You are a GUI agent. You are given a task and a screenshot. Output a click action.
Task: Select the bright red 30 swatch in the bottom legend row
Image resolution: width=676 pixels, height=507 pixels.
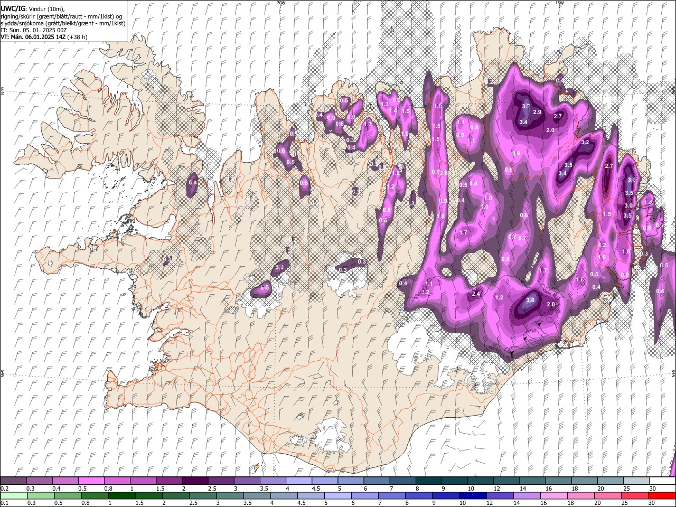coord(663,495)
